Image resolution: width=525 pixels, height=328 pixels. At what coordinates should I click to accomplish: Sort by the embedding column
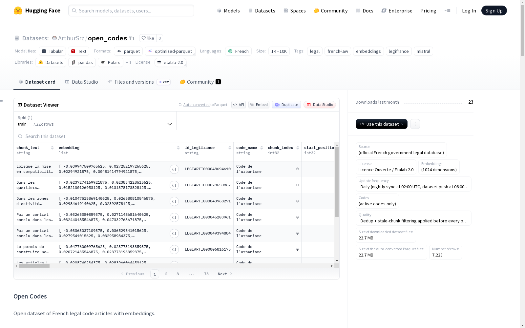tap(178, 148)
